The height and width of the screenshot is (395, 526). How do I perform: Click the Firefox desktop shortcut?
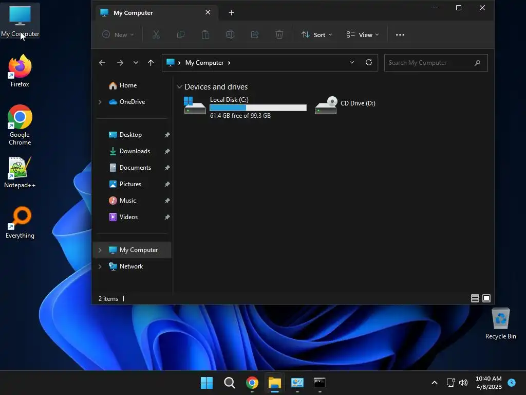tap(20, 71)
